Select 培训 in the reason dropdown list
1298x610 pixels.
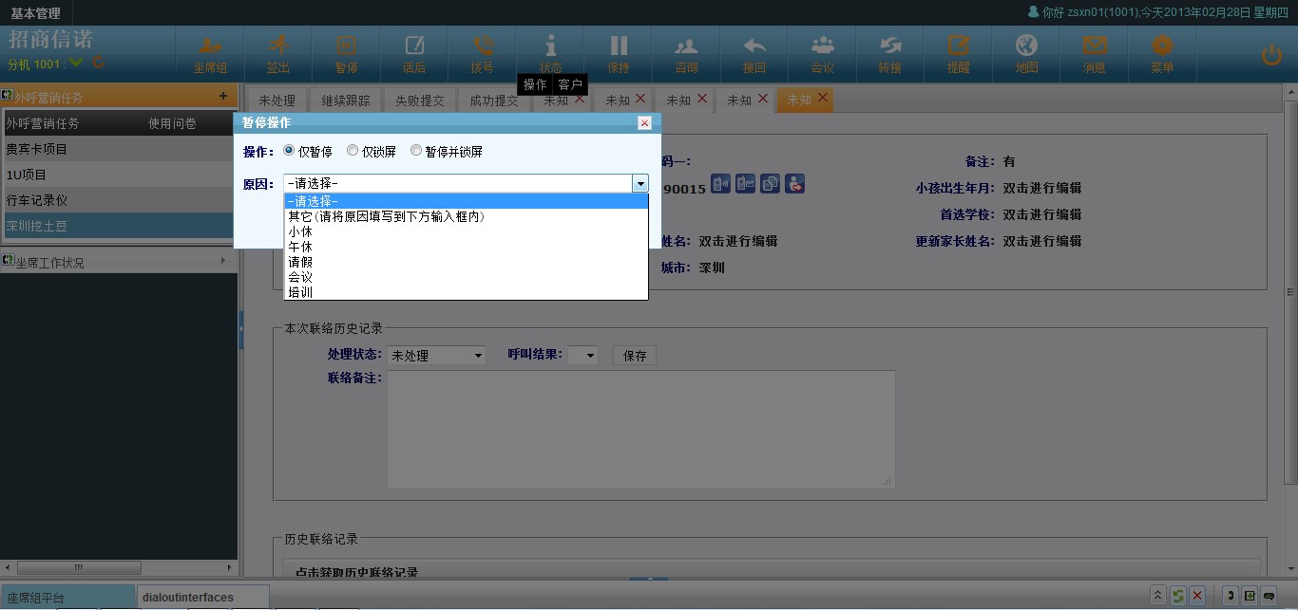tap(300, 292)
